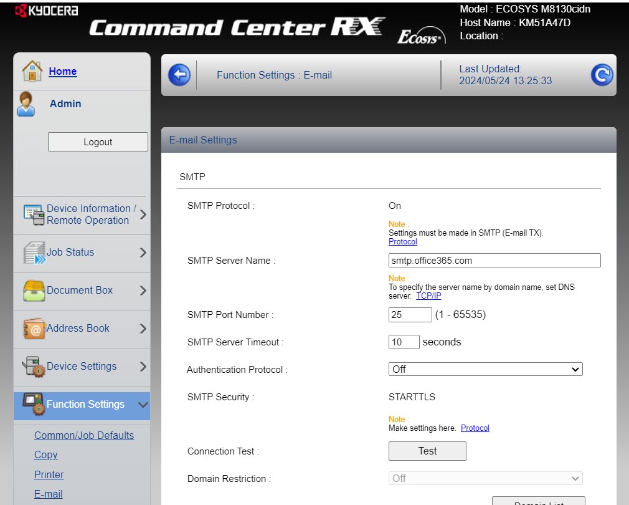This screenshot has height=505, width=629.
Task: Click the Device Settings printer icon
Action: (x=34, y=367)
